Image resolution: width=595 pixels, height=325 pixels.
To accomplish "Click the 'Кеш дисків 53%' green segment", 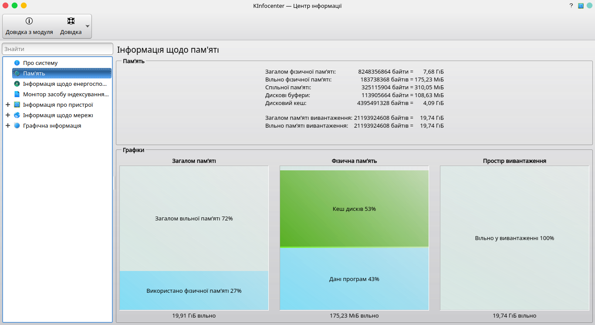I will coord(354,209).
